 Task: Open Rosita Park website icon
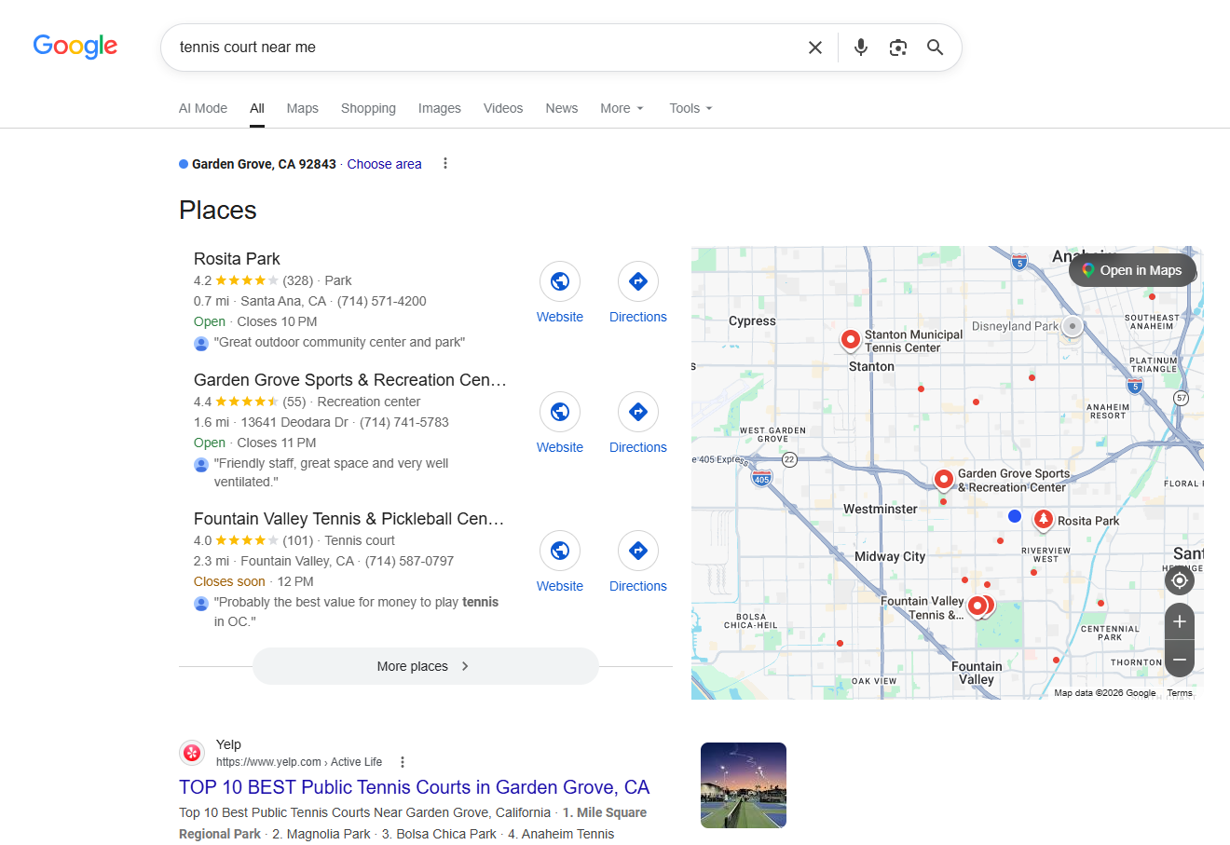(x=560, y=281)
